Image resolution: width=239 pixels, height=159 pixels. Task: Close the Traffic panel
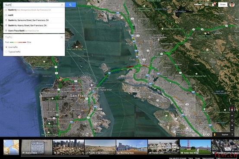[x=61, y=37]
